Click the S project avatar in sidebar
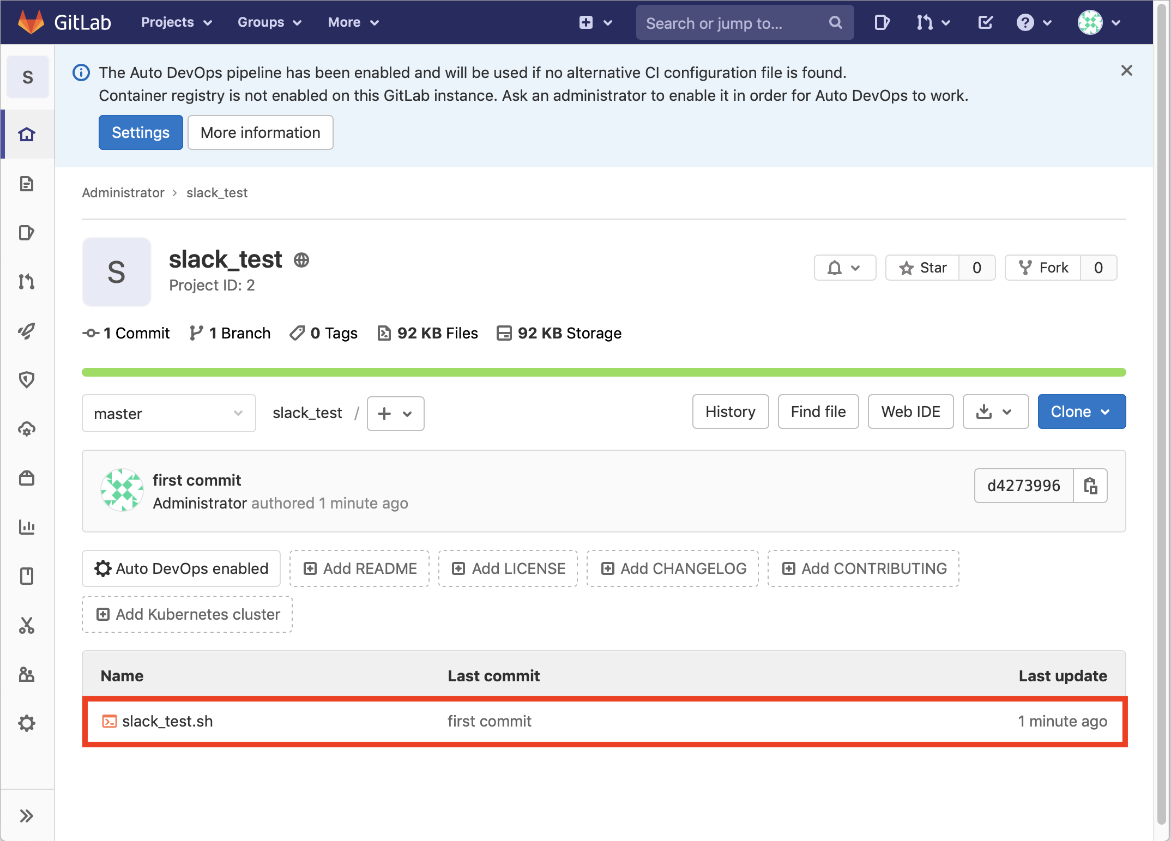 click(28, 77)
